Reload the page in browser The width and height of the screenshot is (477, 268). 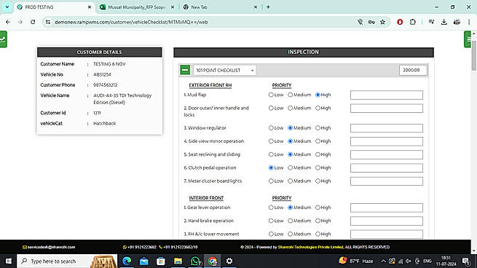coord(33,22)
